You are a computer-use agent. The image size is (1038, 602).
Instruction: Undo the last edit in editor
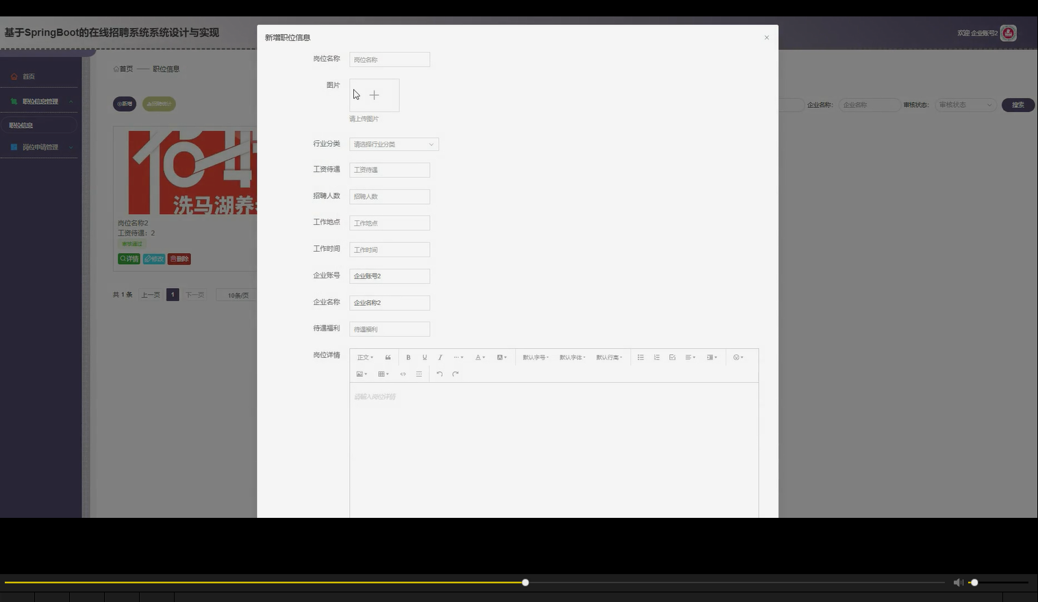(x=440, y=374)
